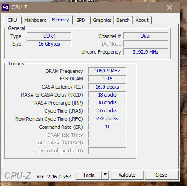Viewport: 187px width, 186px height.
Task: Go to the About tab
Action: (x=142, y=20)
